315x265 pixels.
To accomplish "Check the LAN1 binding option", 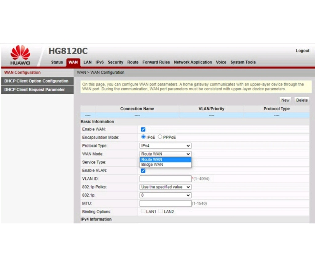I will tap(143, 211).
